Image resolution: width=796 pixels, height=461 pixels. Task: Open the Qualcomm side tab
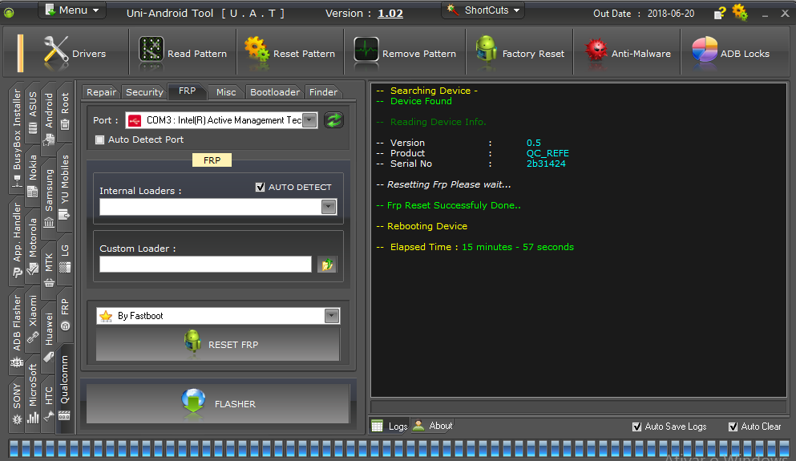click(65, 388)
